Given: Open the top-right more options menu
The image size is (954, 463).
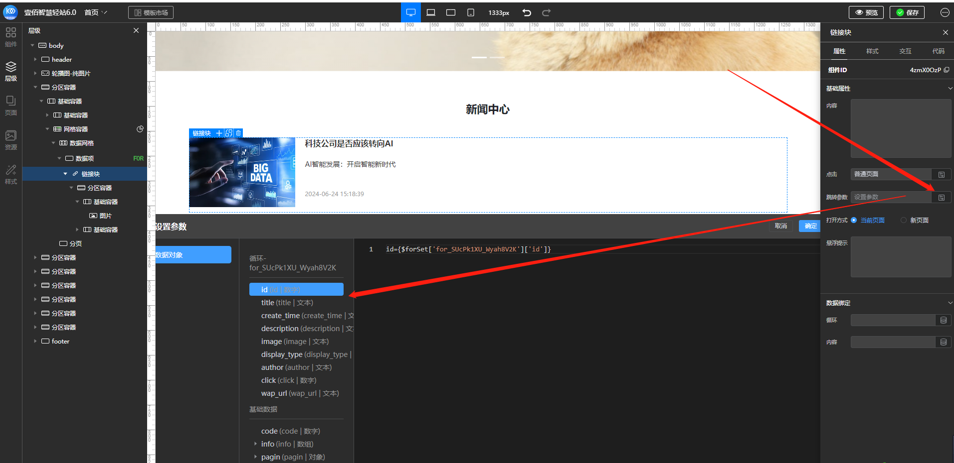Looking at the screenshot, I should (945, 12).
